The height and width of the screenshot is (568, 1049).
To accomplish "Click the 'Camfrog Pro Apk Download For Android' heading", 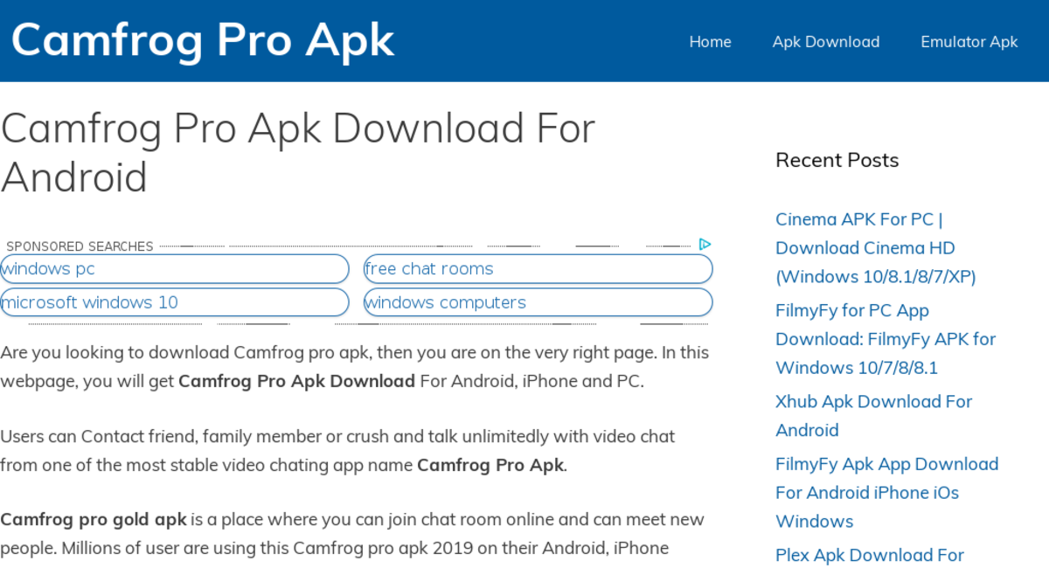I will pos(298,153).
